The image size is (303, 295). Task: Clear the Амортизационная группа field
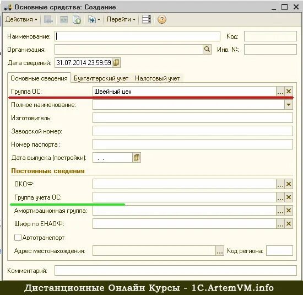point(289,211)
